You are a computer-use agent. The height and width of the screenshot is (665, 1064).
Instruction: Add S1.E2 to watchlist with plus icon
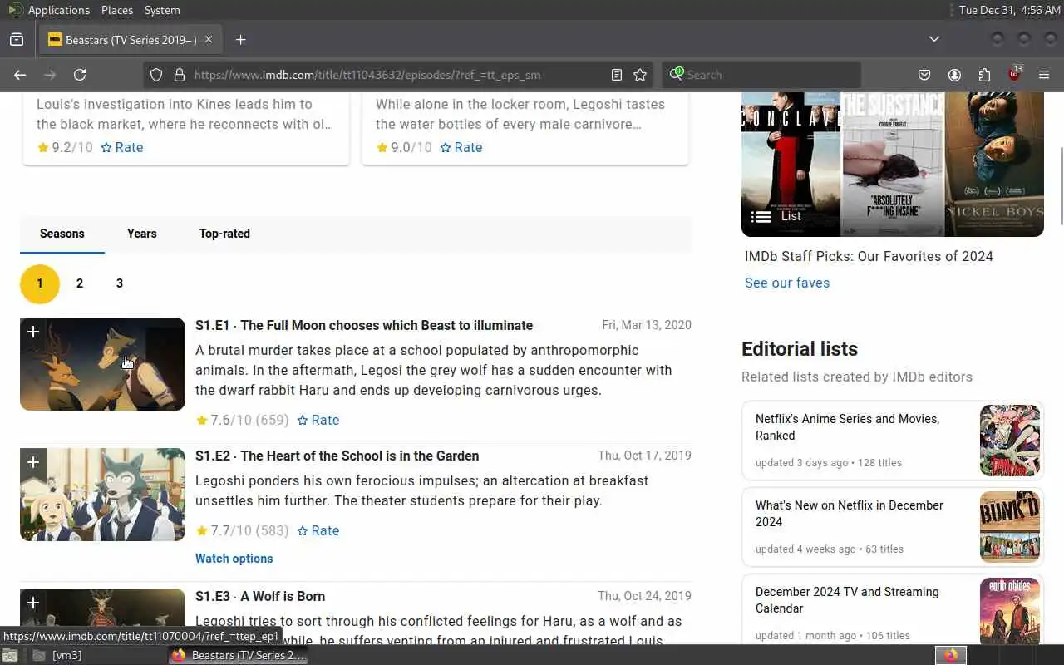click(33, 462)
